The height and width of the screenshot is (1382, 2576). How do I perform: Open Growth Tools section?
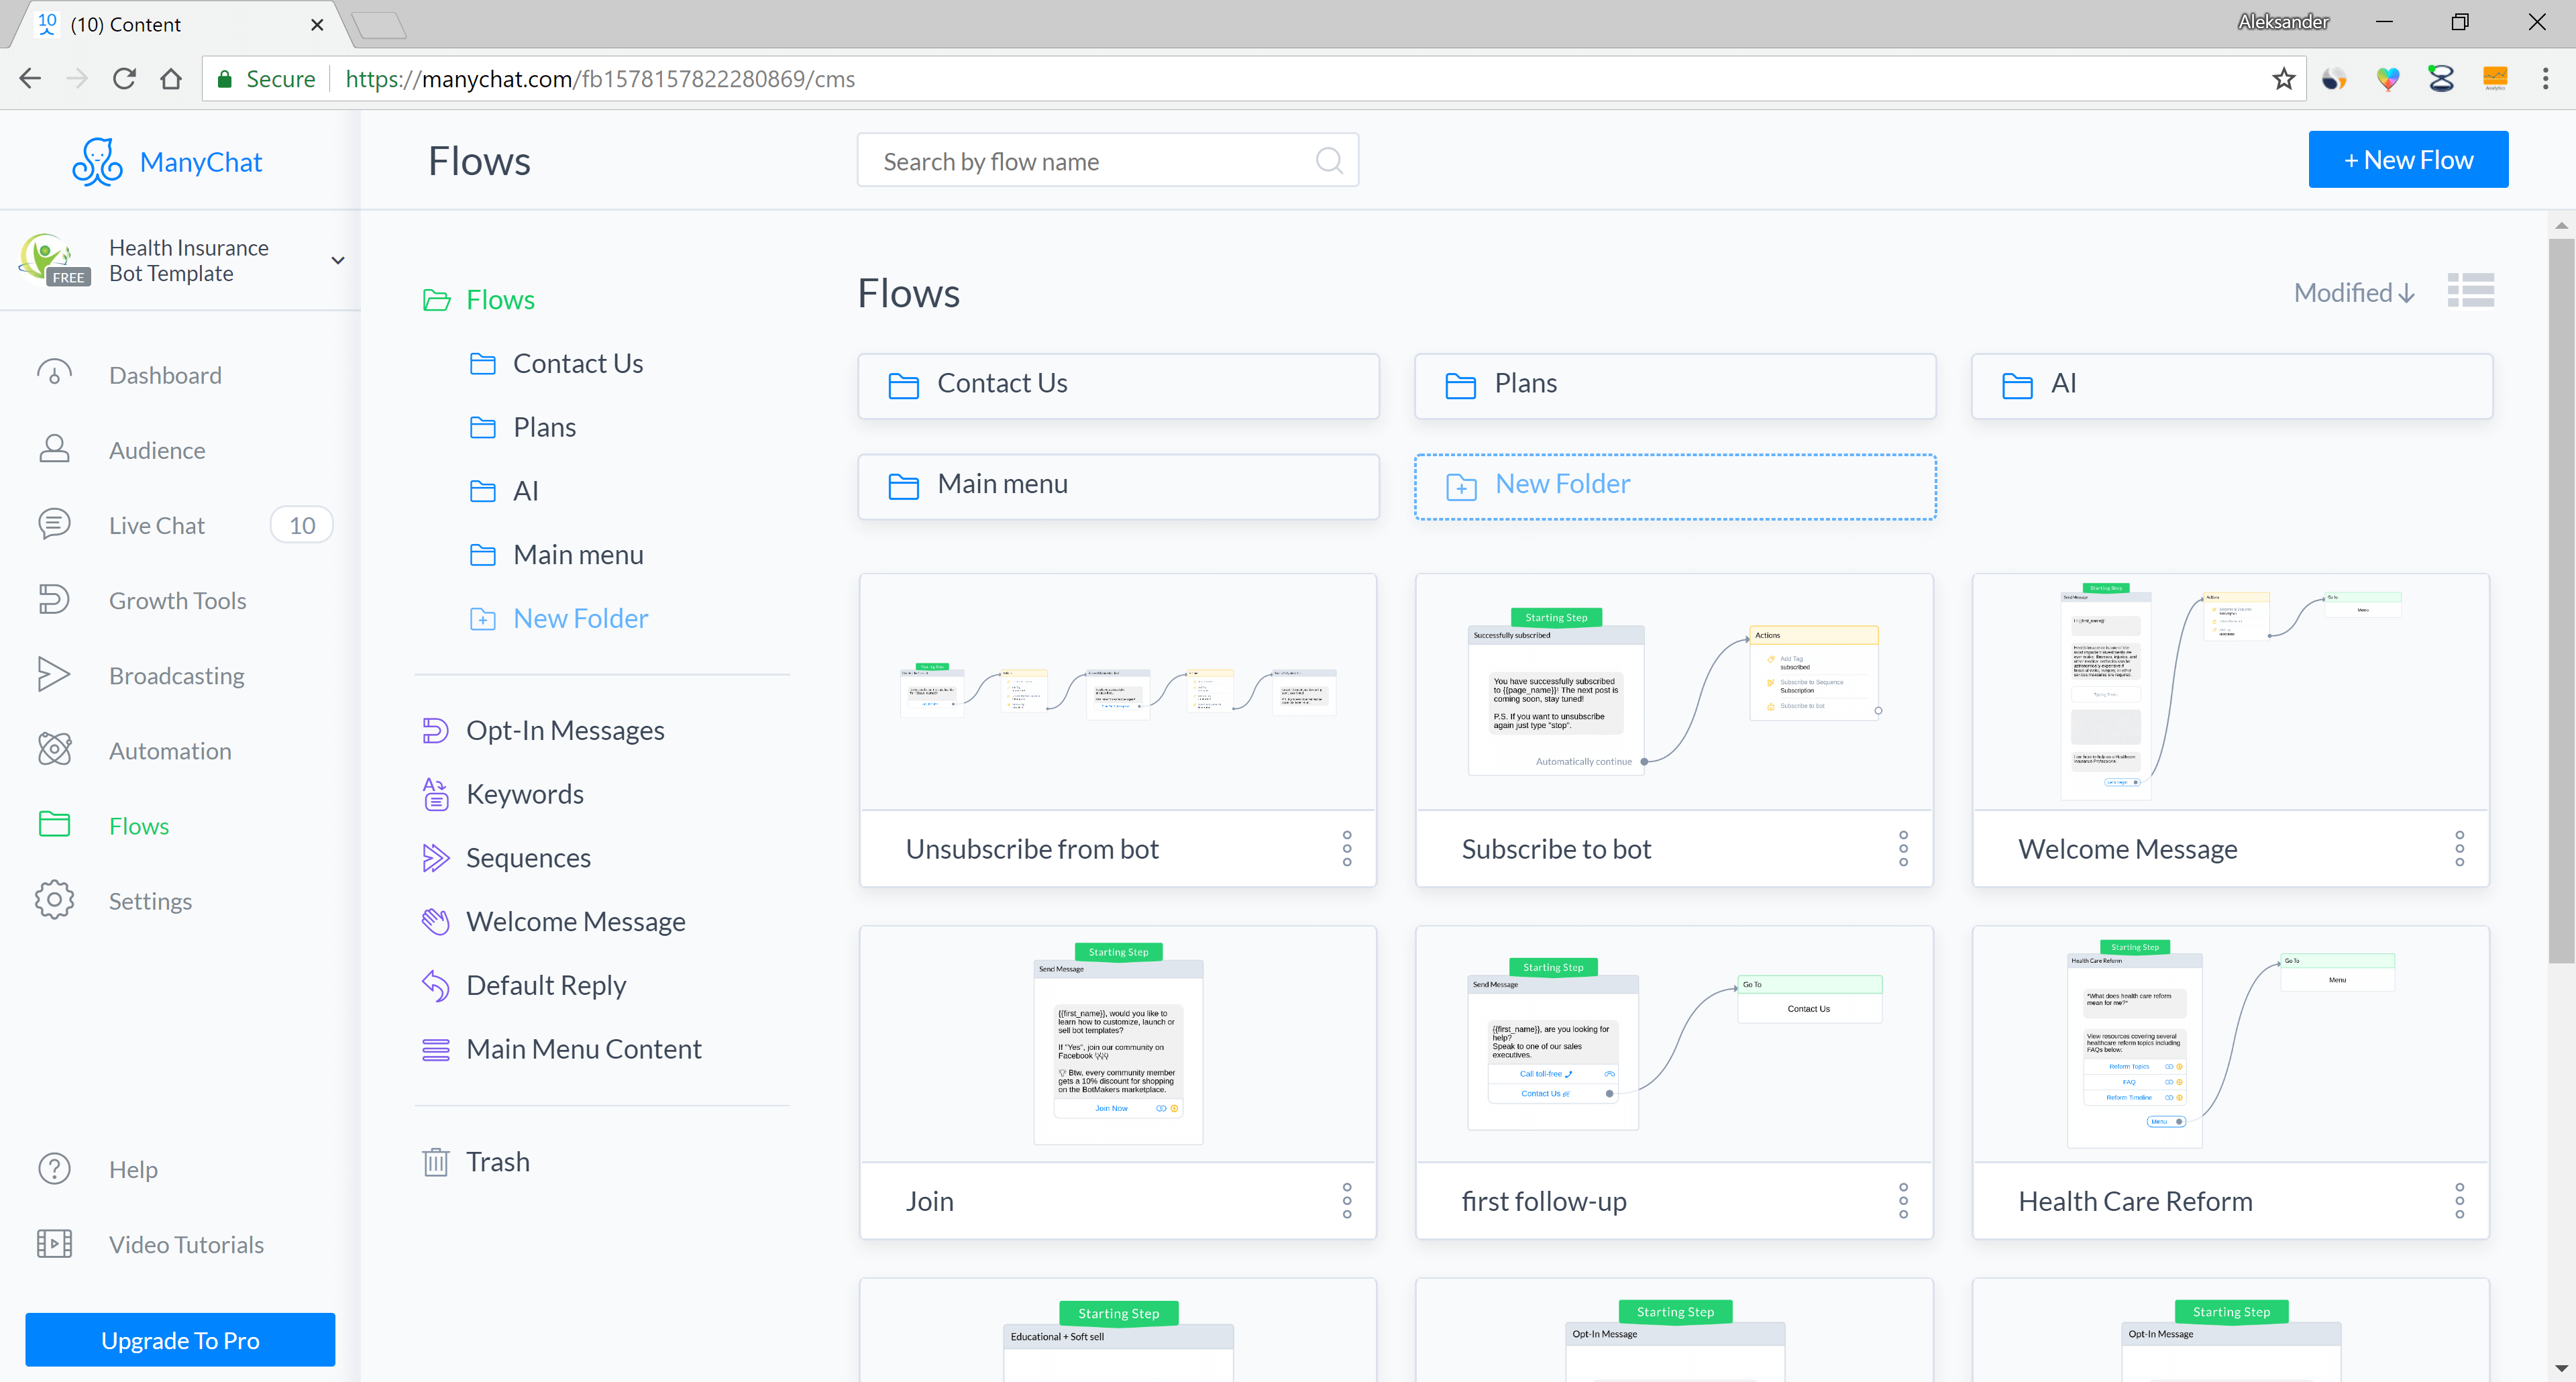[177, 600]
